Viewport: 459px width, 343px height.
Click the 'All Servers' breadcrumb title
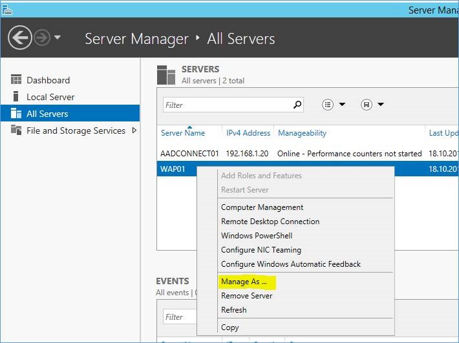[241, 39]
